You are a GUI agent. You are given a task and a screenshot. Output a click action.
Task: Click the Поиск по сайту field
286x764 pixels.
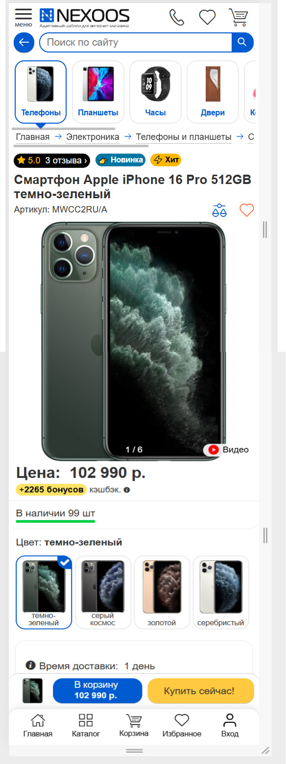pyautogui.click(x=135, y=42)
